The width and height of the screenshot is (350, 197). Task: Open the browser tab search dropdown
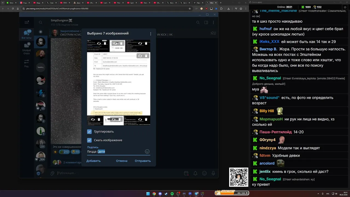pyautogui.click(x=2, y=3)
